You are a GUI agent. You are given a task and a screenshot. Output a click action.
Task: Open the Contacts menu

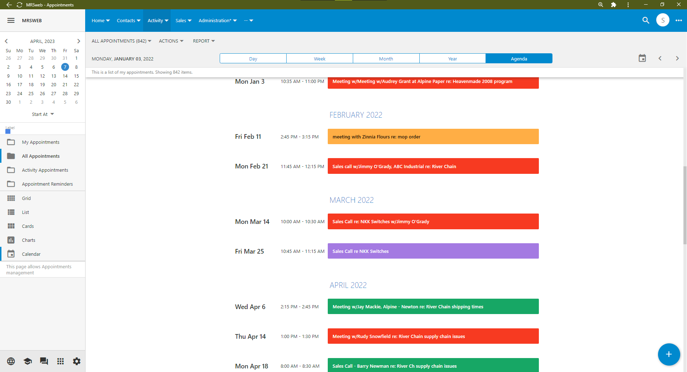click(128, 20)
